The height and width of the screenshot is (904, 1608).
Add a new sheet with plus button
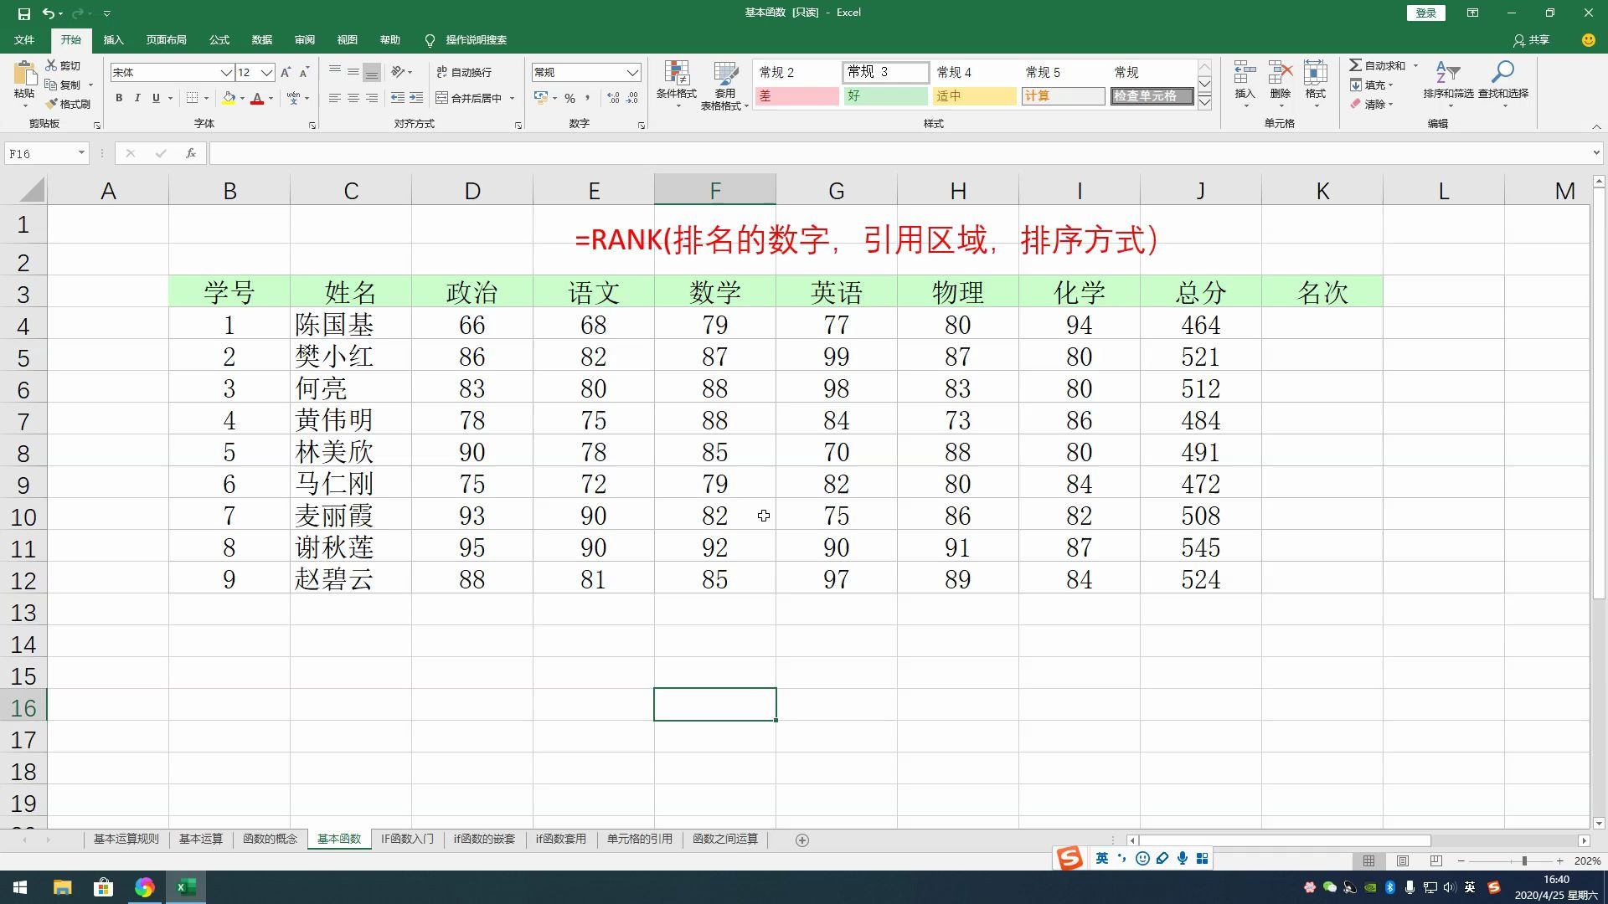click(801, 840)
